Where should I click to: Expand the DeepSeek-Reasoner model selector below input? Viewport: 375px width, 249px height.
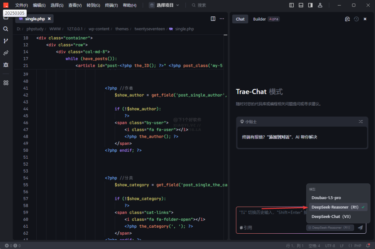pyautogui.click(x=330, y=228)
